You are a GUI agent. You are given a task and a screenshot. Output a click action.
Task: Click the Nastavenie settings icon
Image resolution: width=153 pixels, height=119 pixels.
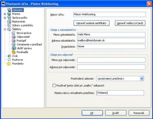click(9, 22)
